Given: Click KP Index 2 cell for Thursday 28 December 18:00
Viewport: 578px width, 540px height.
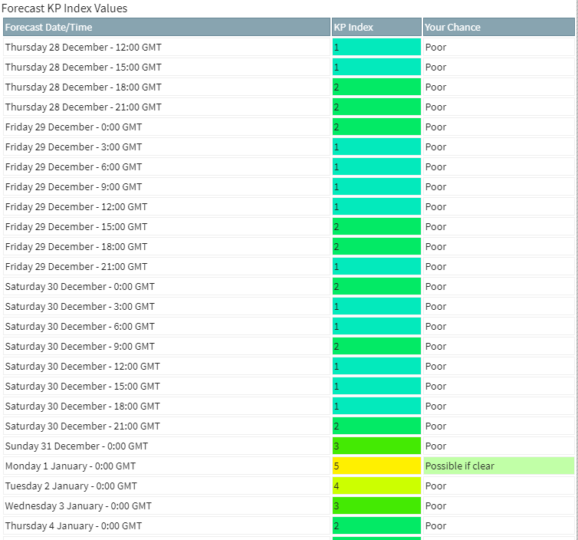Looking at the screenshot, I should (376, 87).
